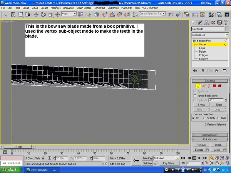Click the Weld button
This screenshot has width=231, height=173.
coord(216,150)
